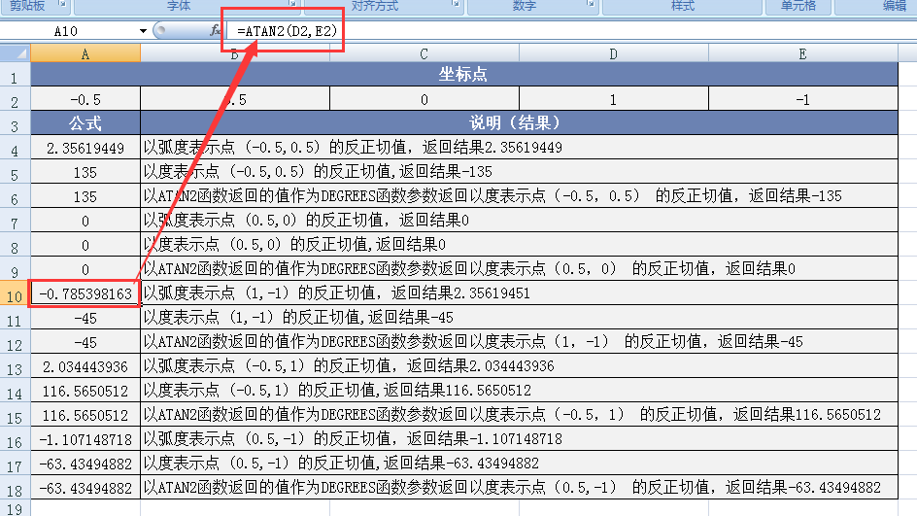The image size is (917, 516).
Task: Open the Font group dialog launcher
Action: [291, 4]
